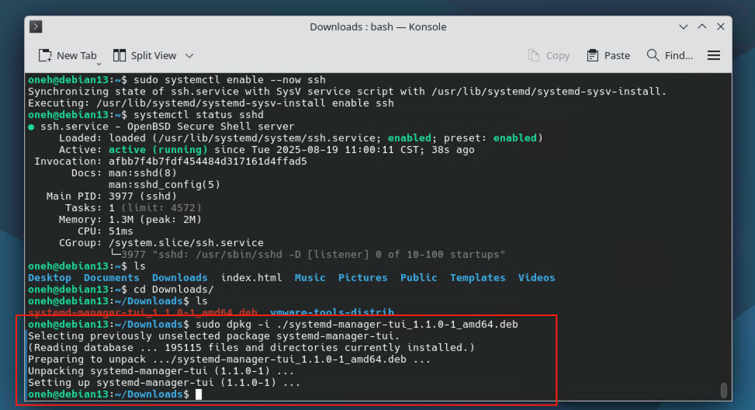This screenshot has width=755, height=410.
Task: Click the 'cd Downloads/' command
Action: tap(173, 289)
